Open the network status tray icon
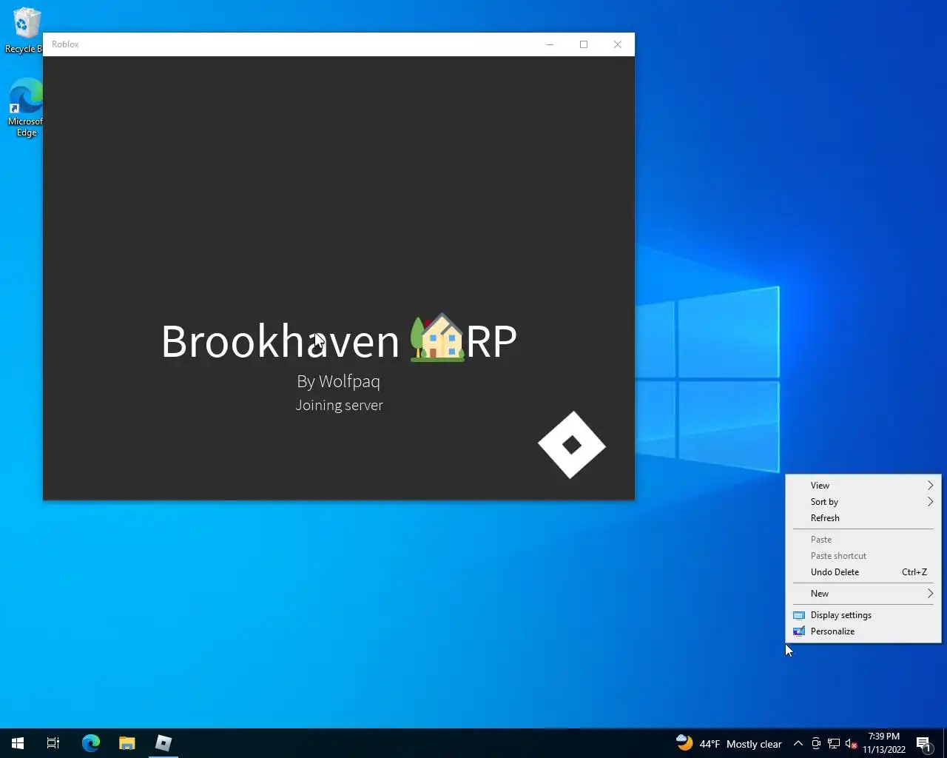This screenshot has height=758, width=947. (x=834, y=743)
